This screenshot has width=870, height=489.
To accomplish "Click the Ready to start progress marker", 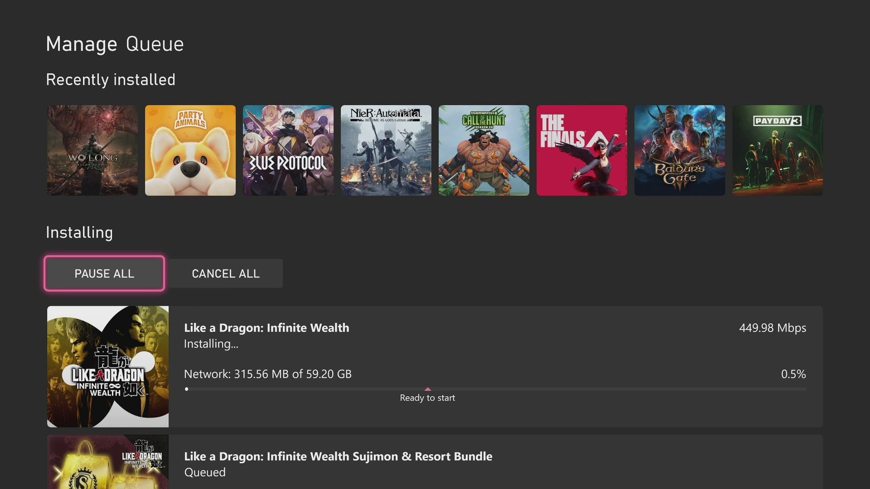I will coord(427,389).
